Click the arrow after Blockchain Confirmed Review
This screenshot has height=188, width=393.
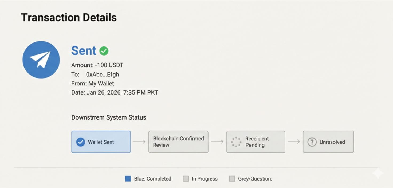217,142
